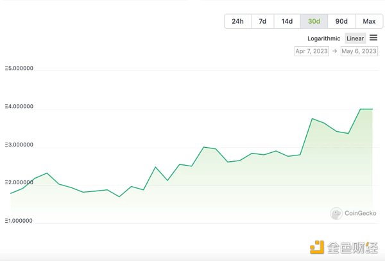Click the Ξ5.000000 y-axis label
The height and width of the screenshot is (261, 385).
click(19, 68)
